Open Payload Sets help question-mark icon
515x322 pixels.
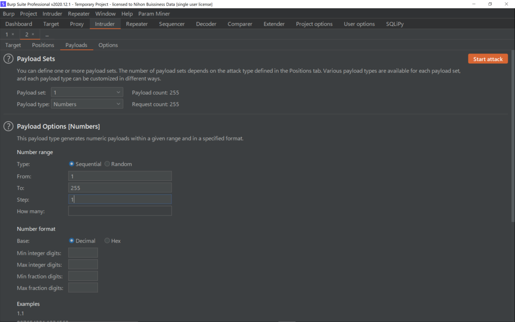tap(8, 59)
